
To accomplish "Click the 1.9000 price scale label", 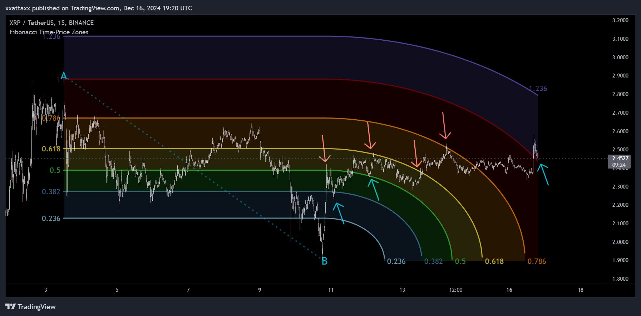I will pos(620,260).
